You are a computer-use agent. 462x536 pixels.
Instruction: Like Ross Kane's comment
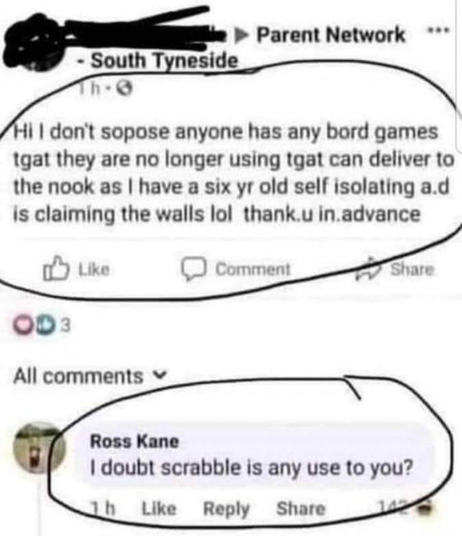click(x=159, y=509)
